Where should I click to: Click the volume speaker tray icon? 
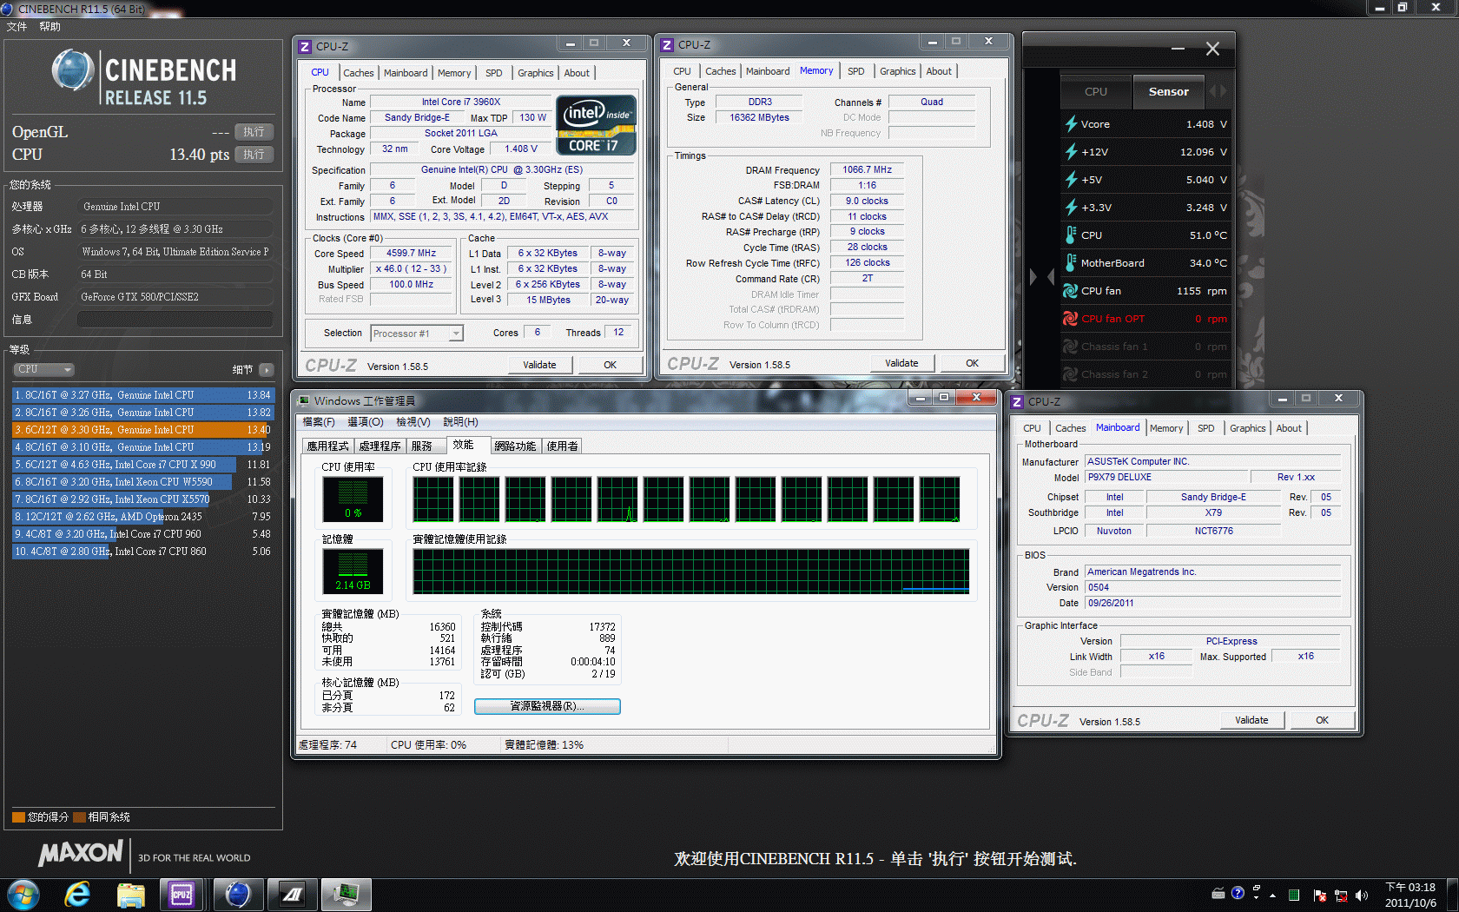pos(1361,895)
